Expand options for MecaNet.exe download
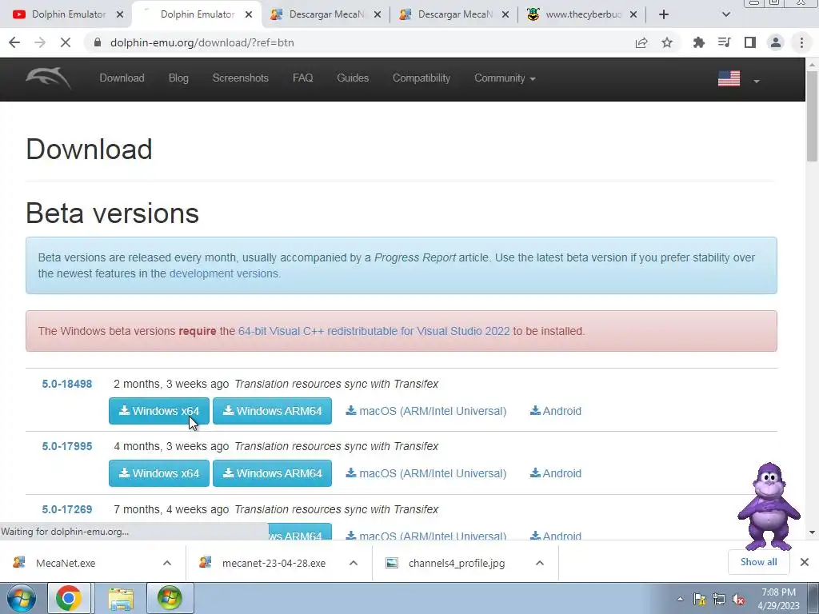819x614 pixels. click(167, 563)
